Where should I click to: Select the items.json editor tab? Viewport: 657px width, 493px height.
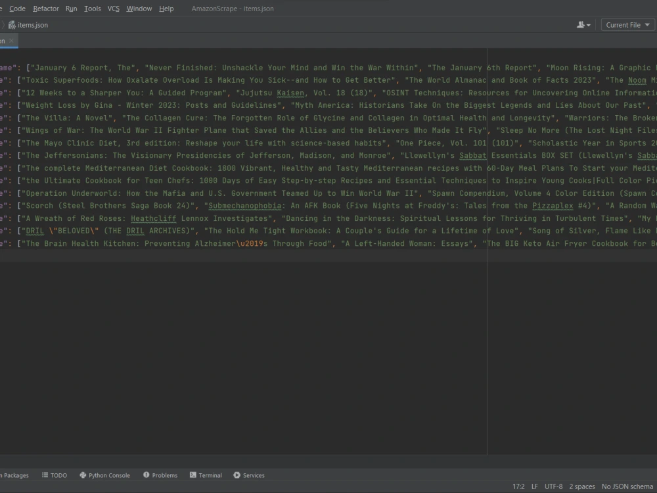[x=4, y=39]
